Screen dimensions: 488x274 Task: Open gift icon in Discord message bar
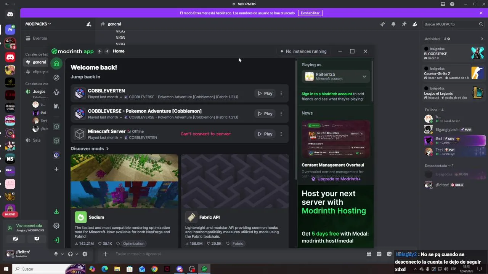369,254
